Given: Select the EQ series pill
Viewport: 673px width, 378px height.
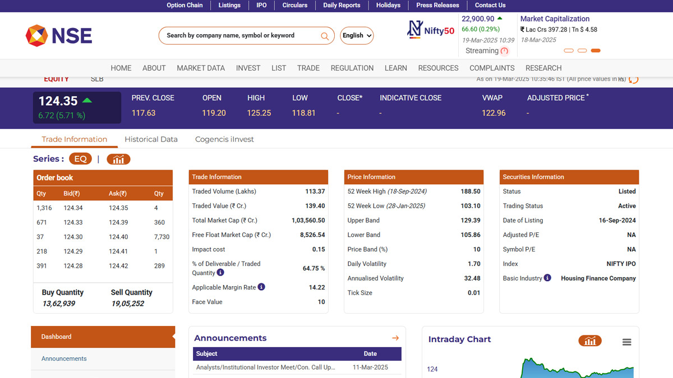Looking at the screenshot, I should [x=80, y=159].
